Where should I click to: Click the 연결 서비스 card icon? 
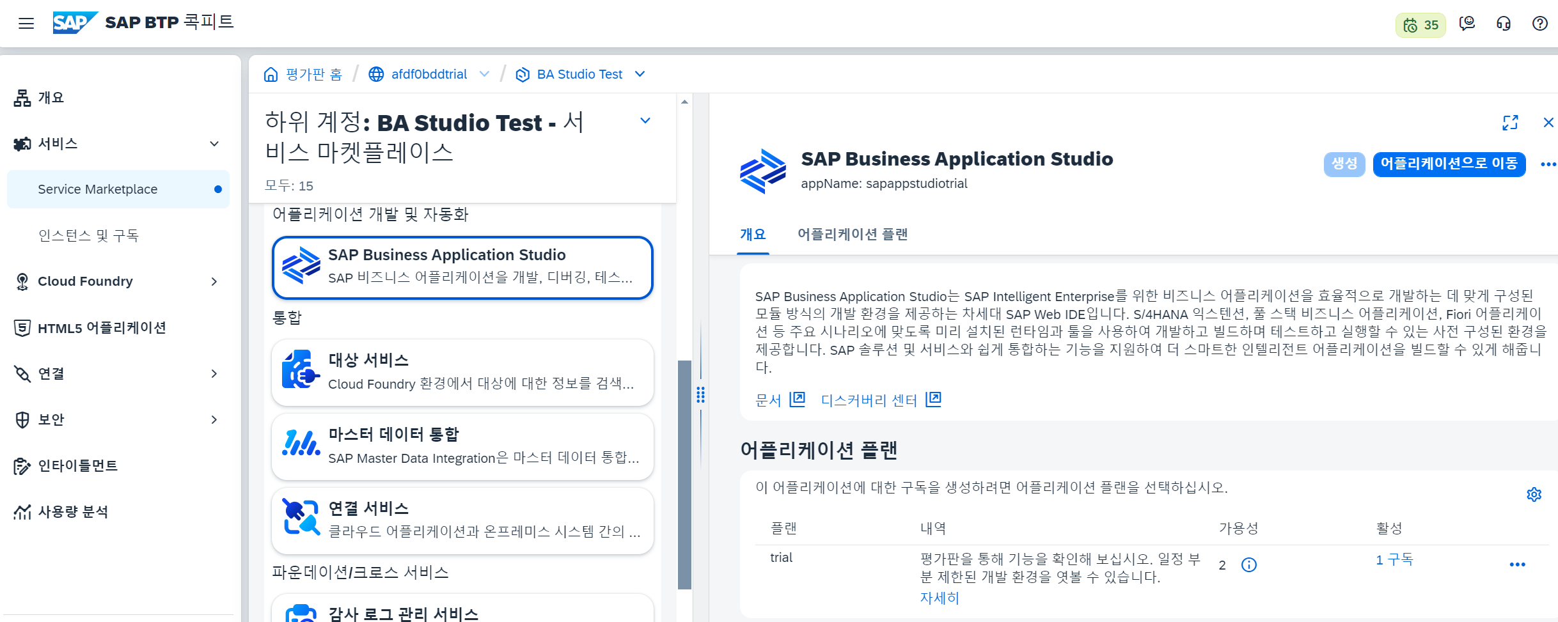(x=301, y=517)
